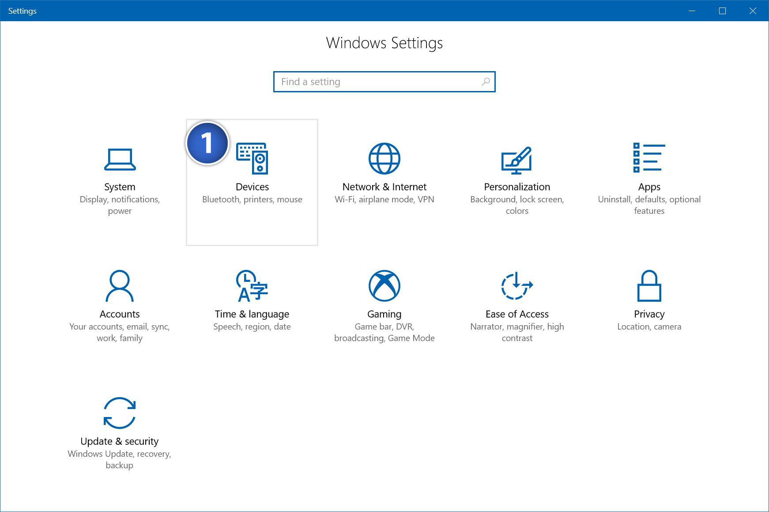769x512 pixels.
Task: Open the Ease of Access icon
Action: coord(517,285)
